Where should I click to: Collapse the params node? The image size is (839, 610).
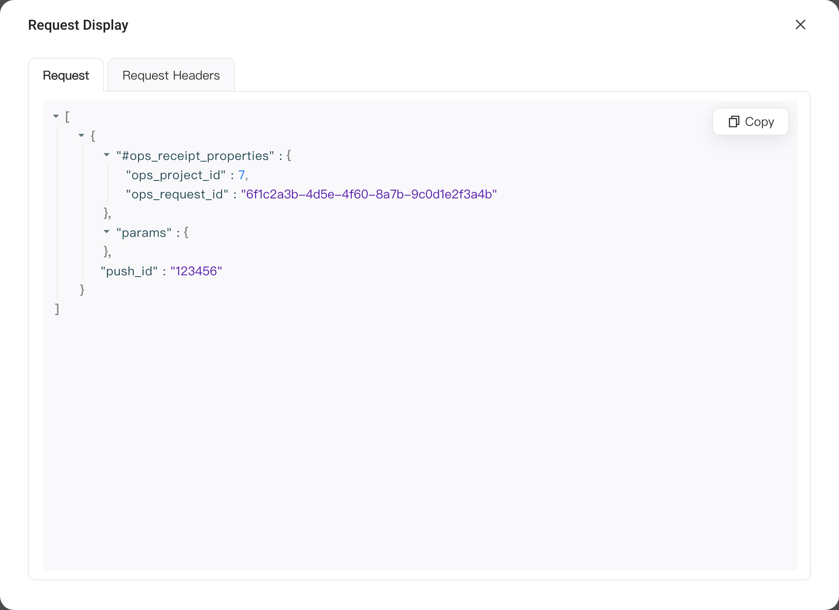107,232
